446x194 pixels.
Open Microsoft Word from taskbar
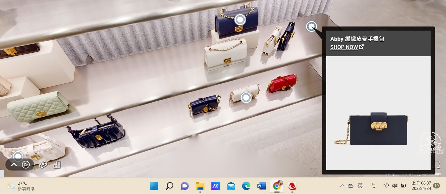261,186
